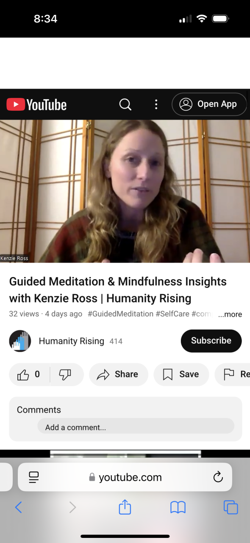Open the three-dot options menu

pyautogui.click(x=156, y=104)
